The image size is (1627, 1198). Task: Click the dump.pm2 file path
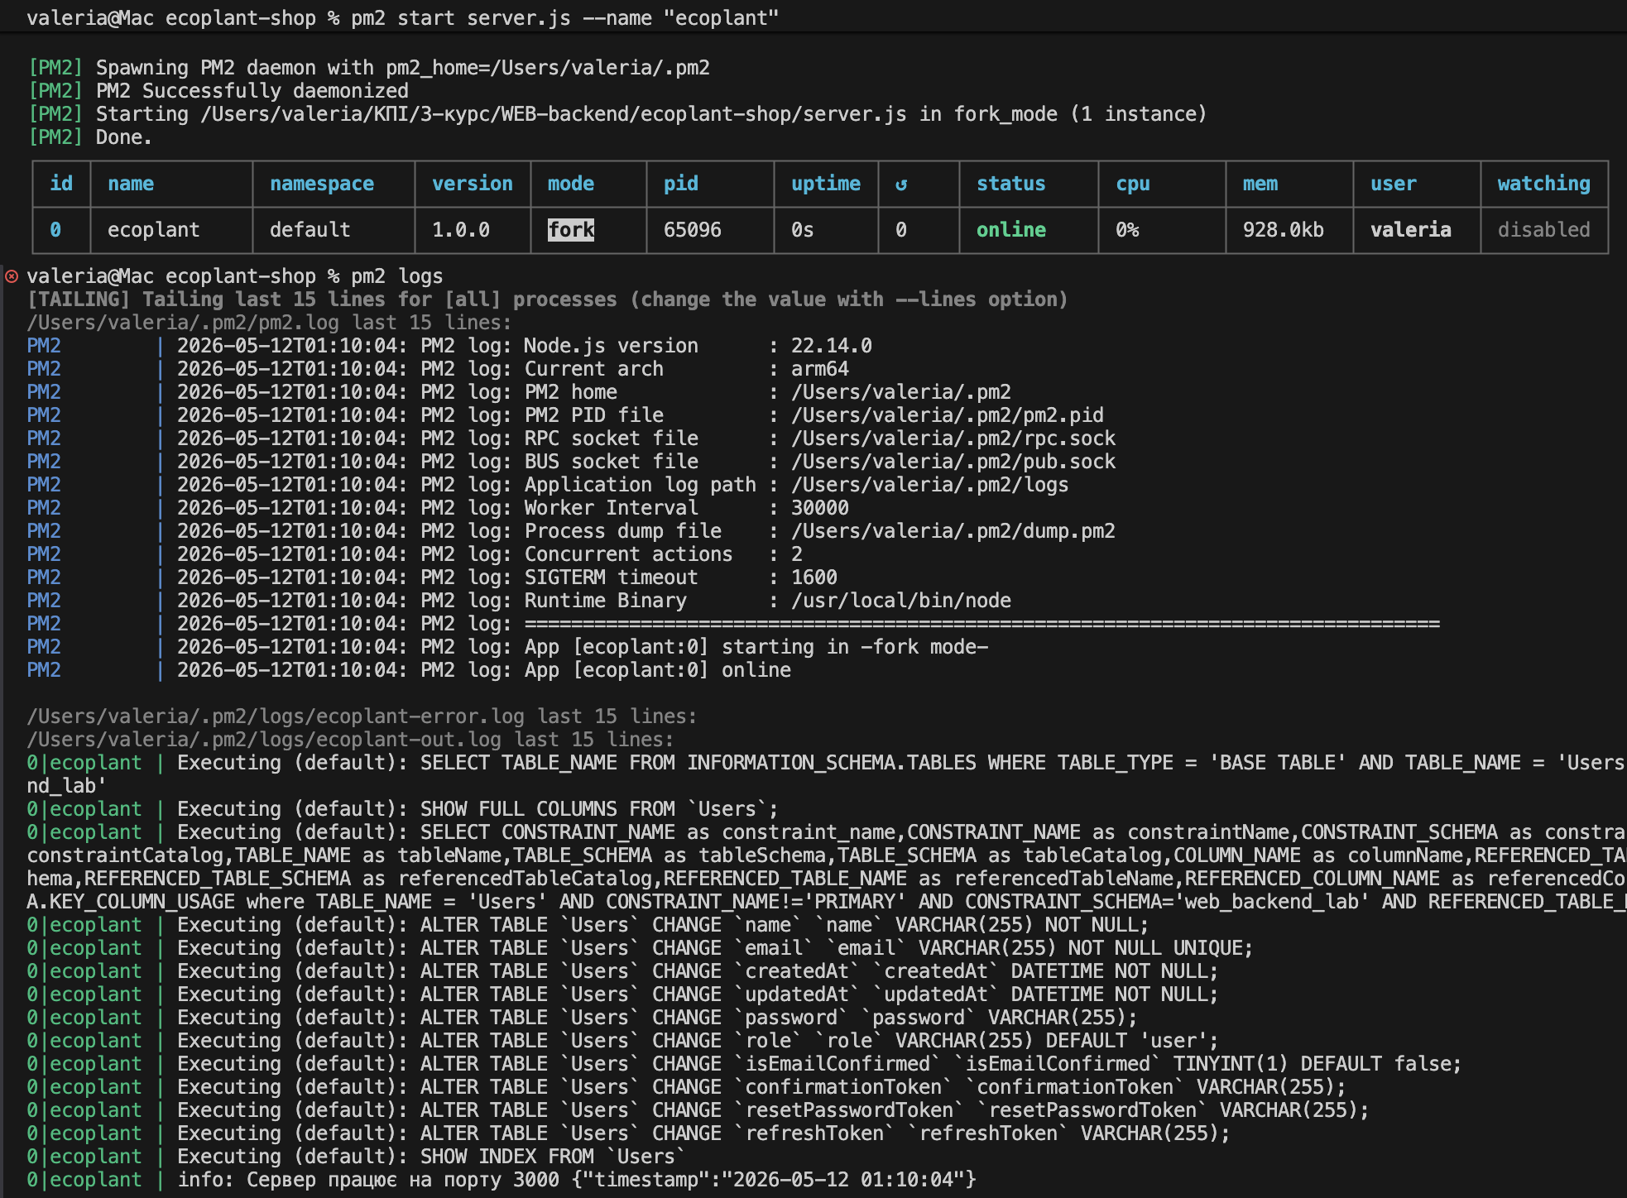click(x=953, y=531)
